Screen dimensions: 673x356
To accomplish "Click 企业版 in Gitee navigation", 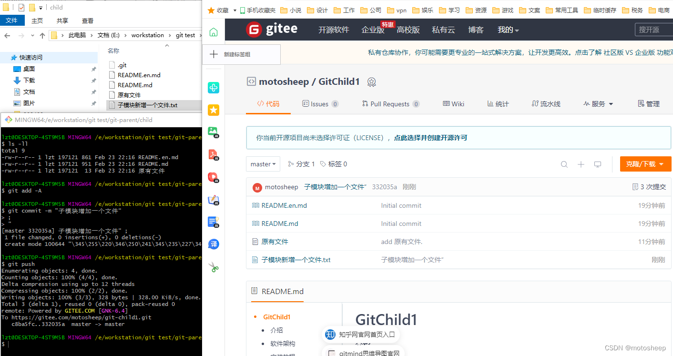I will click(x=373, y=30).
